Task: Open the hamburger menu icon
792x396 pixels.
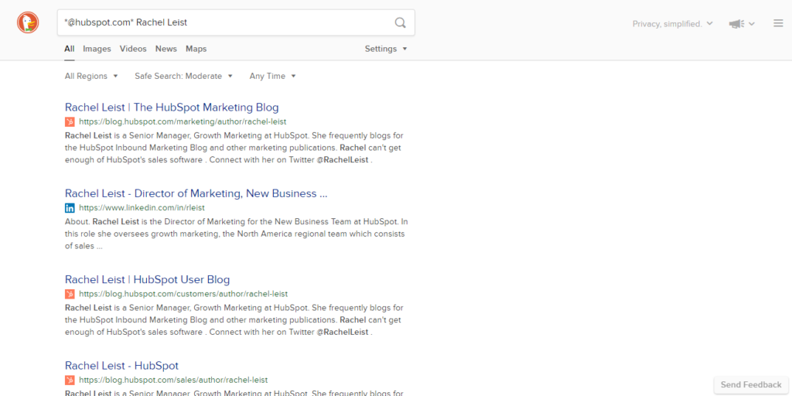Action: [x=778, y=23]
